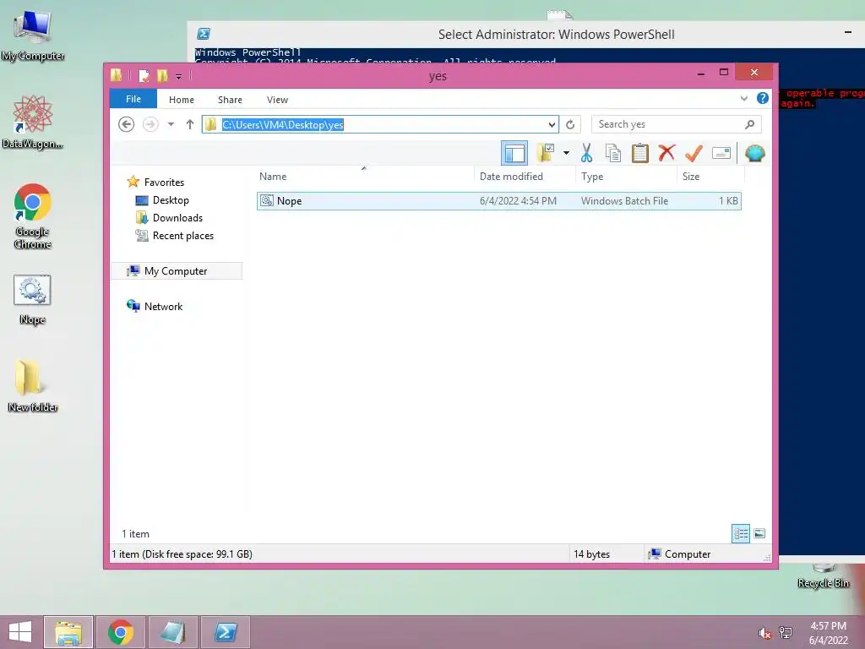Viewport: 865px width, 649px height.
Task: Expand the folder options dropdown arrow
Action: click(x=566, y=153)
